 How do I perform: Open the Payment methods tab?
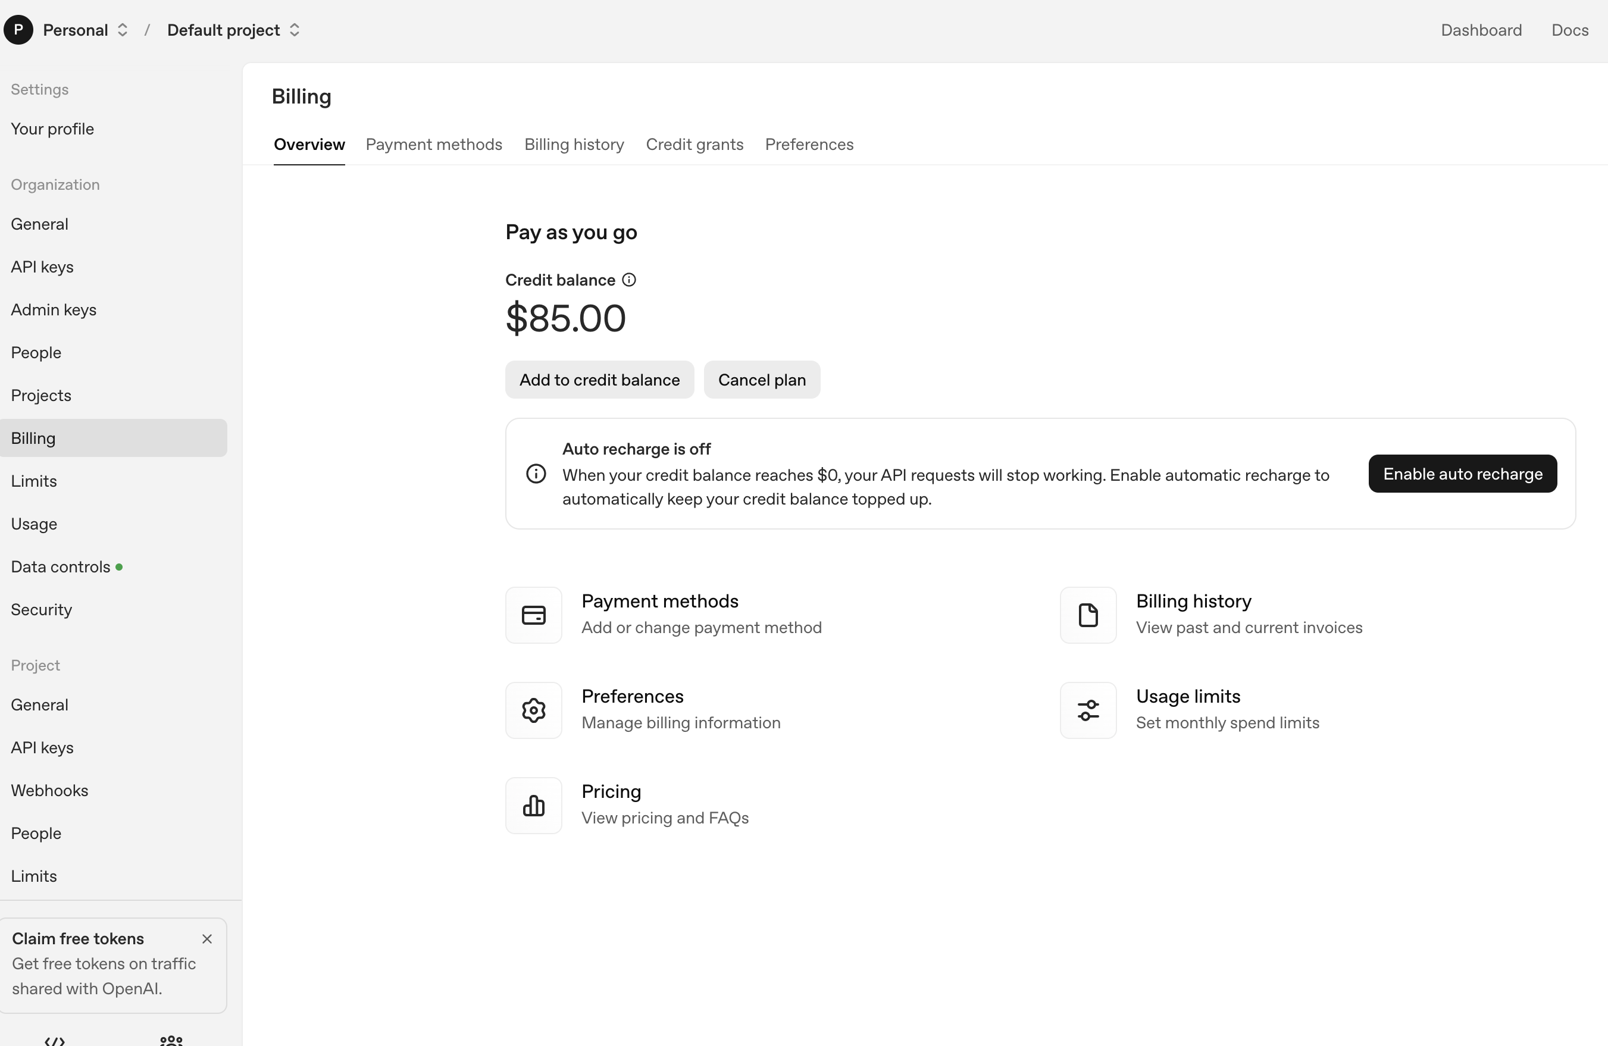[434, 145]
